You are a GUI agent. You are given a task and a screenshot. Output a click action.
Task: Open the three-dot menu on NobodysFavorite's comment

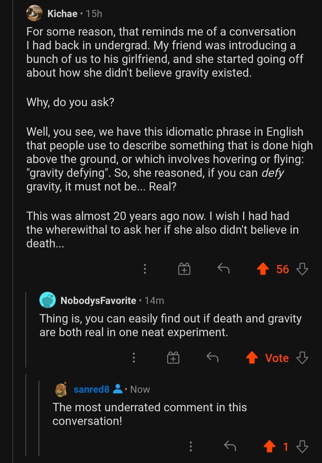(x=134, y=357)
